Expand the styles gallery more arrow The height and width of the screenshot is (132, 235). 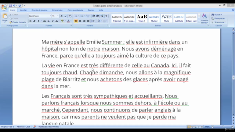point(199,22)
